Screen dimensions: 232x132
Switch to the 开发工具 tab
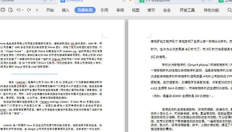pos(187,10)
